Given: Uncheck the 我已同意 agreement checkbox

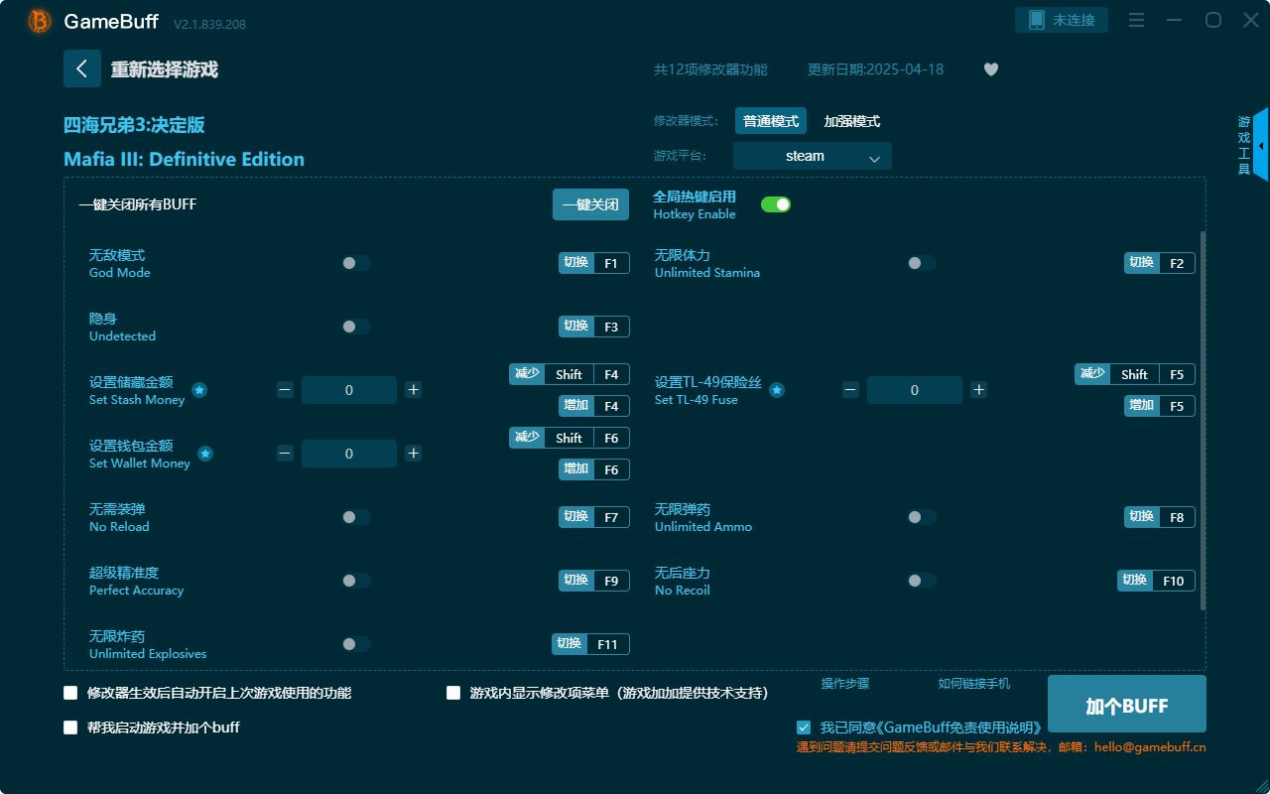Looking at the screenshot, I should (804, 727).
